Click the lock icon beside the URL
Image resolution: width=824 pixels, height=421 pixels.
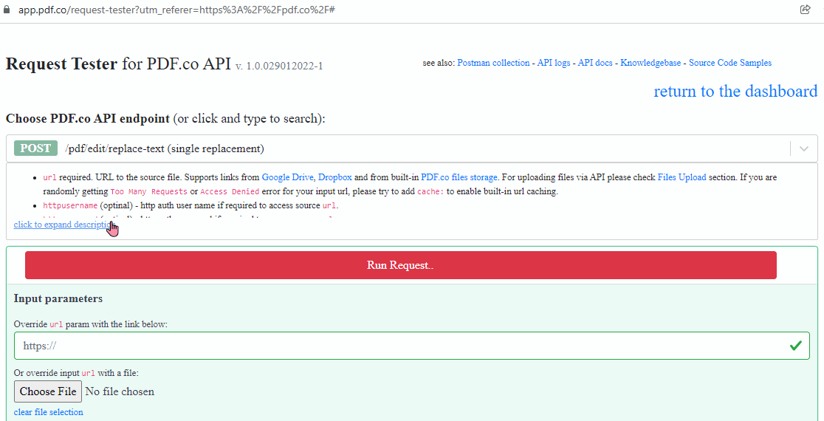point(6,10)
